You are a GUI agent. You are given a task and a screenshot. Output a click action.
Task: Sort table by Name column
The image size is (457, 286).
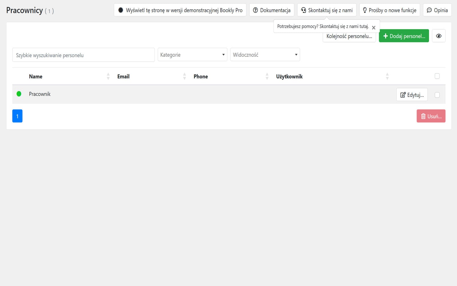point(69,76)
